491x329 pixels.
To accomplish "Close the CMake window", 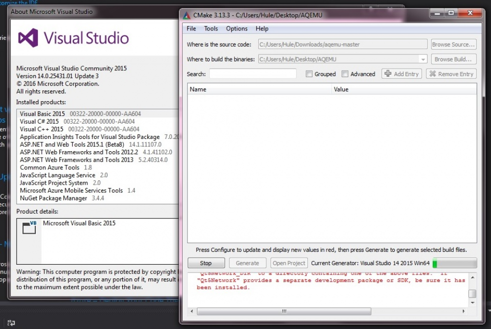I will (x=470, y=13).
